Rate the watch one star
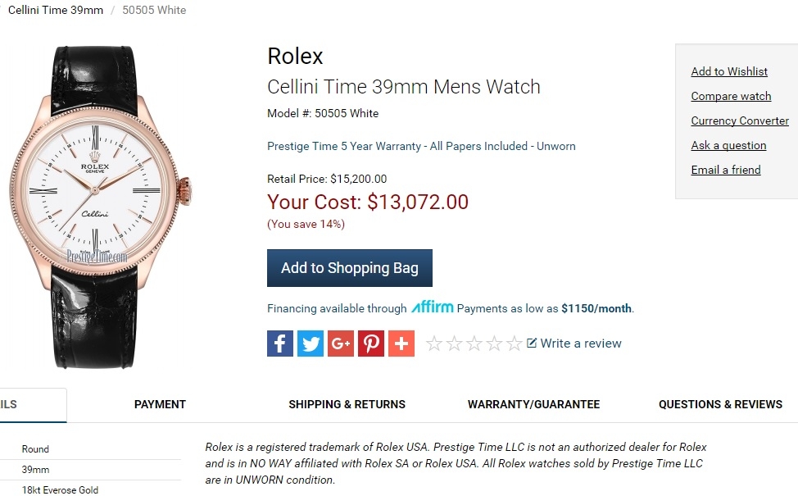The image size is (798, 496). 434,344
